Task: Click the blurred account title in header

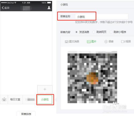Action: click(x=26, y=8)
